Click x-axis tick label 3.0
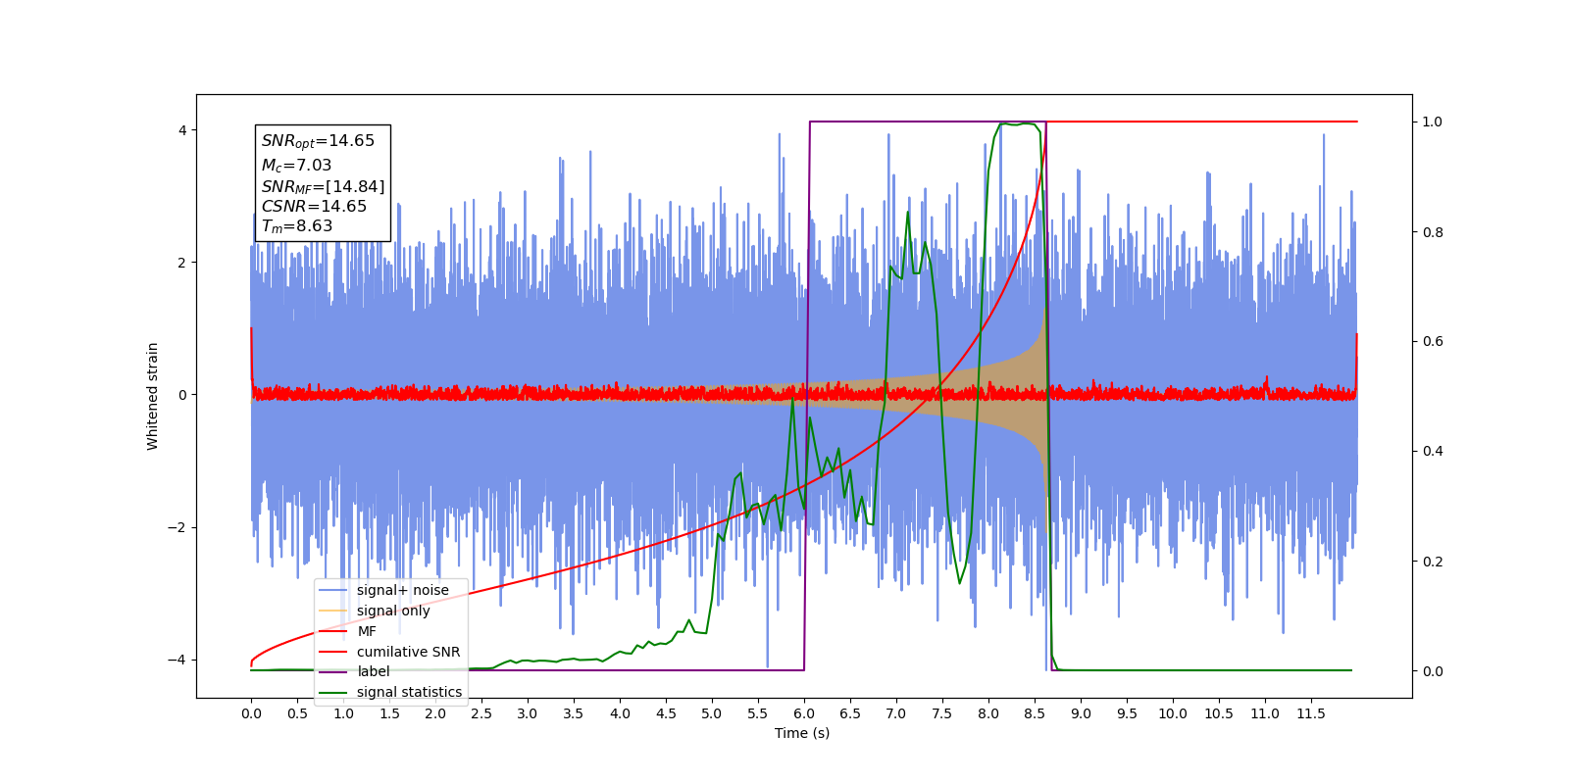1569x784 pixels. click(528, 713)
